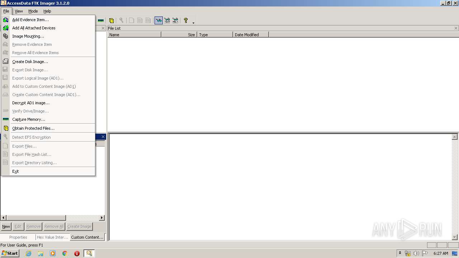Image resolution: width=459 pixels, height=258 pixels.
Task: Show hidden system tray icons
Action: [x=400, y=253]
